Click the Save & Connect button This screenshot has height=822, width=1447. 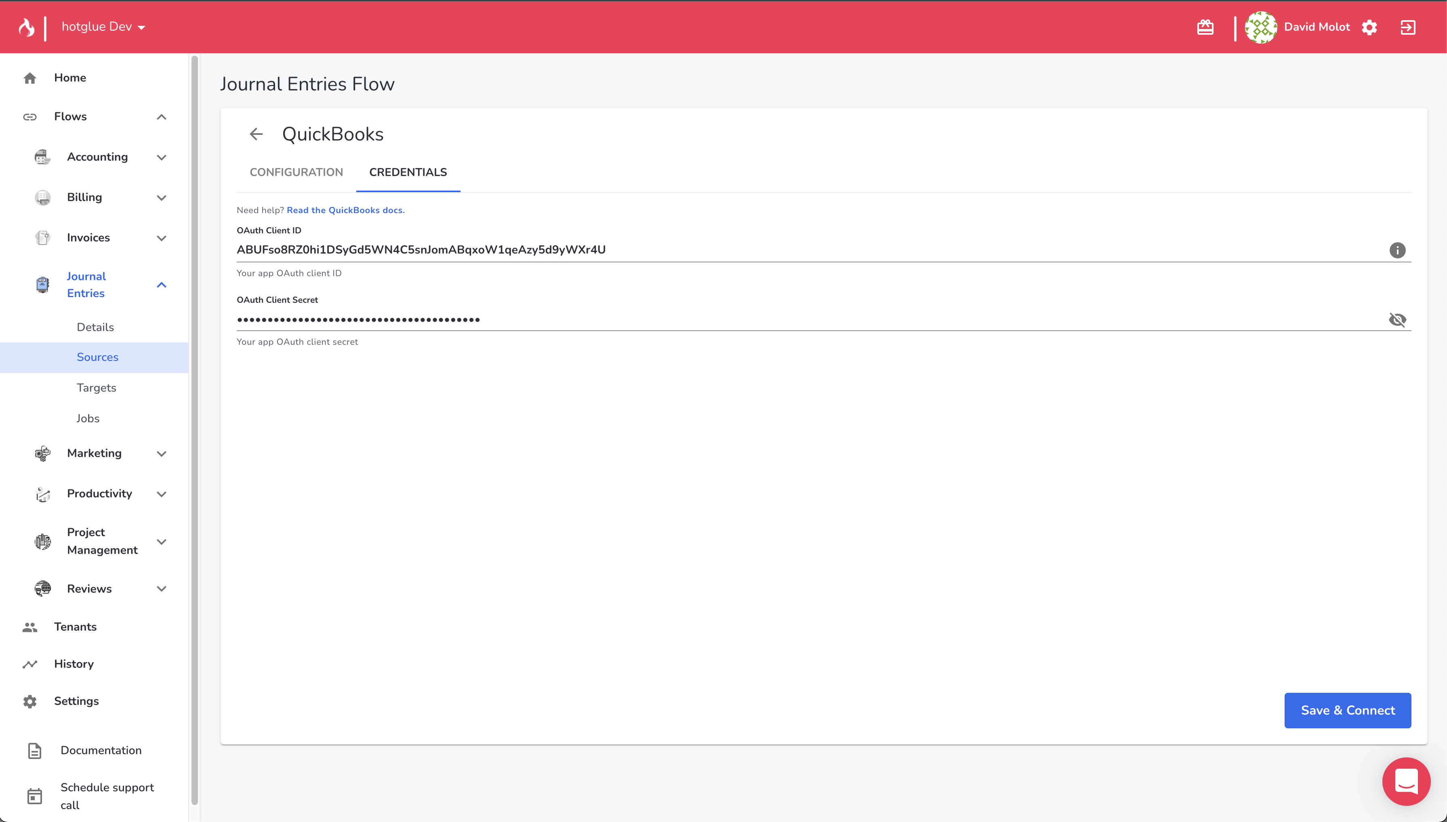[x=1347, y=710]
